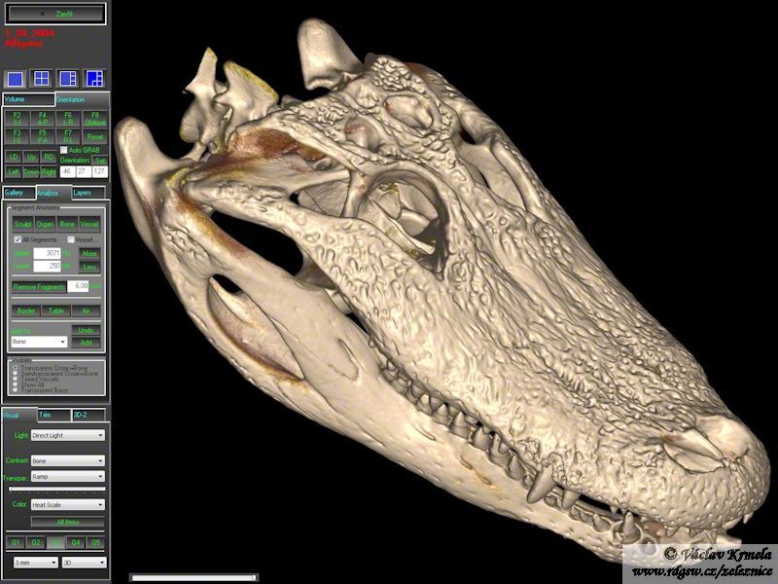Click the More threshold button

tap(89, 253)
